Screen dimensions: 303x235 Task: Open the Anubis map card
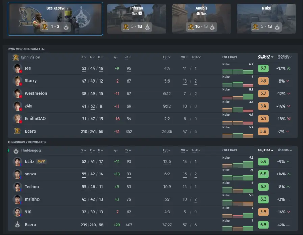coord(201,19)
